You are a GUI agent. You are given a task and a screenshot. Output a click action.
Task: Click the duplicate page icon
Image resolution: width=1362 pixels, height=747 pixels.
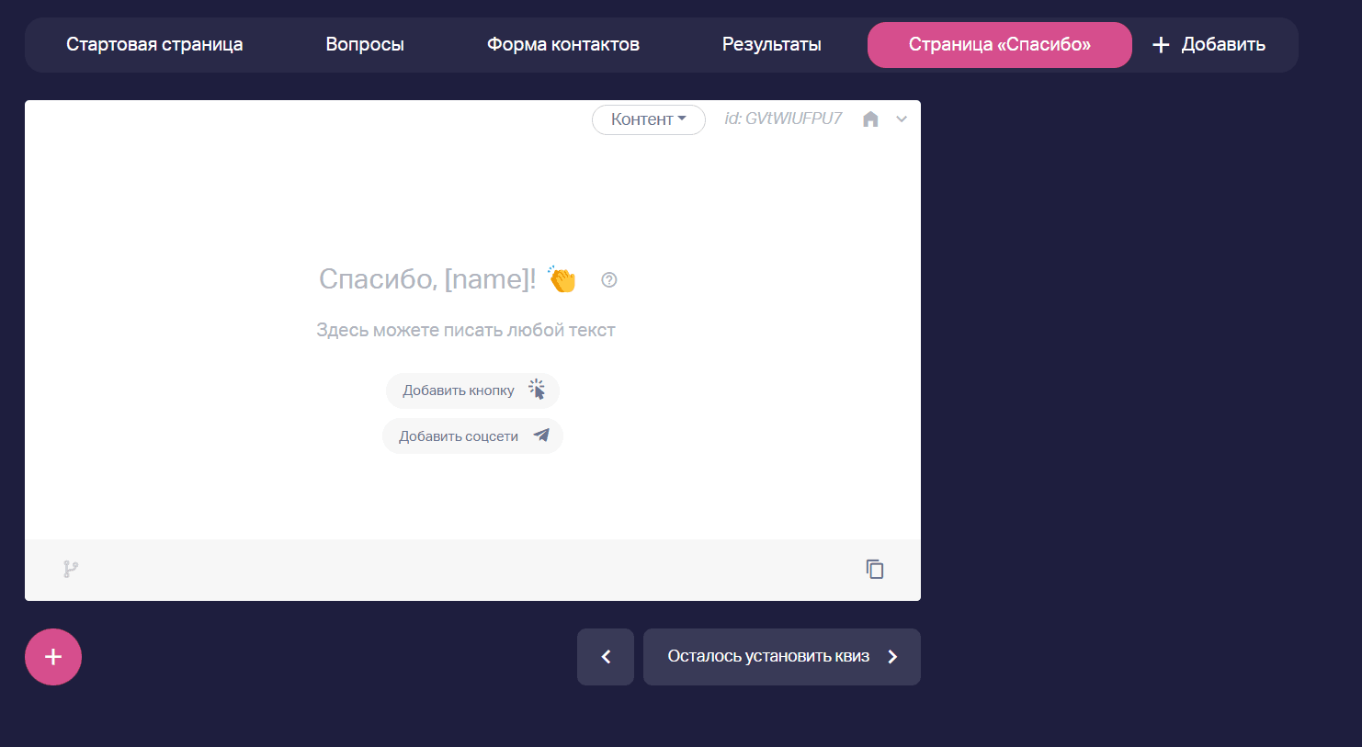click(x=875, y=570)
